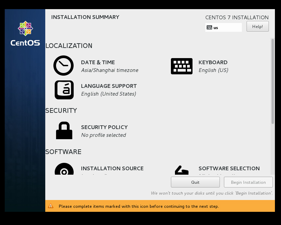Screen dimensions: 281x225
Task: Click the Security Policy padlock icon
Action: [64, 130]
